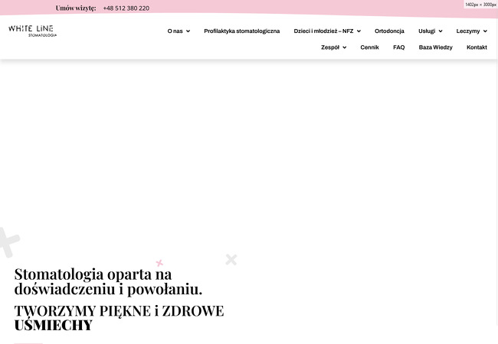Image resolution: width=498 pixels, height=344 pixels.
Task: Expand the Usługi dropdown arrow
Action: 441,31
